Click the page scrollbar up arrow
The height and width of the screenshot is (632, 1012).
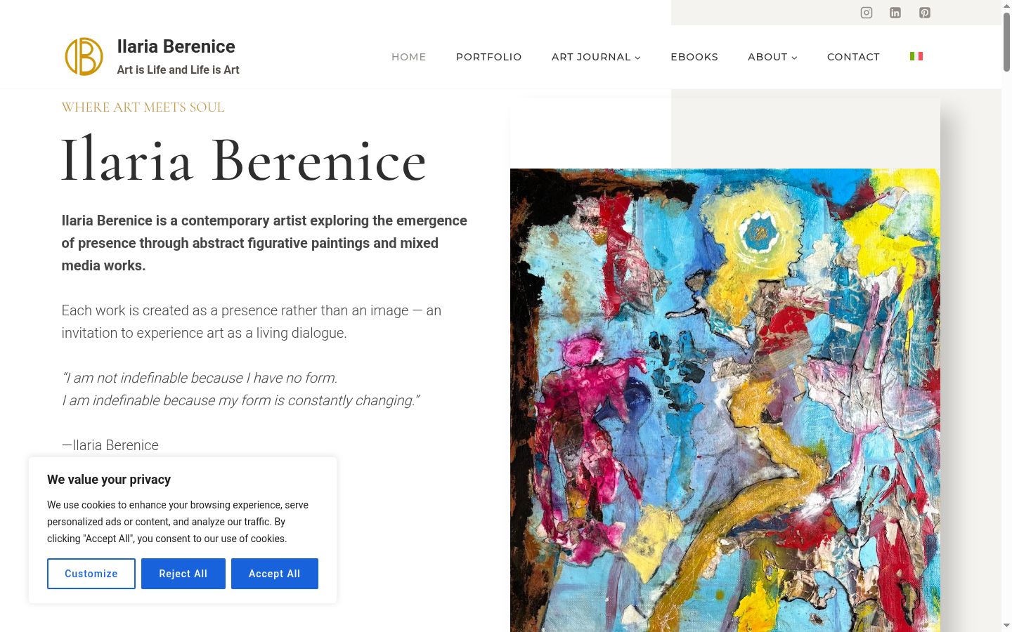[x=1006, y=6]
